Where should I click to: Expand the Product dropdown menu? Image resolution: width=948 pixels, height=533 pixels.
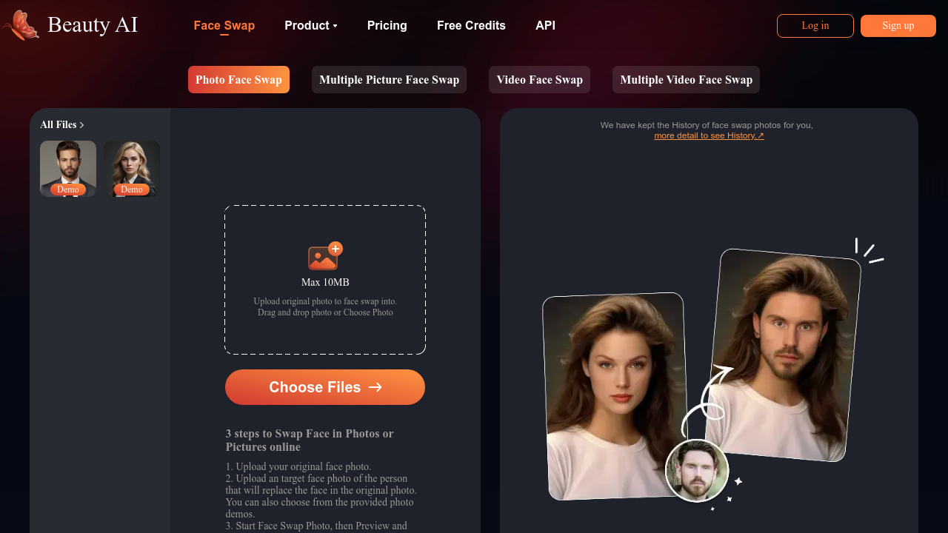tap(311, 25)
